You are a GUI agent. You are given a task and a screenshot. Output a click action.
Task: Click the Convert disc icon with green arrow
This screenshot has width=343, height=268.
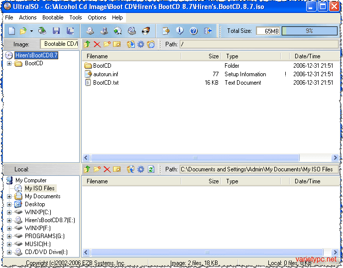coord(117,31)
